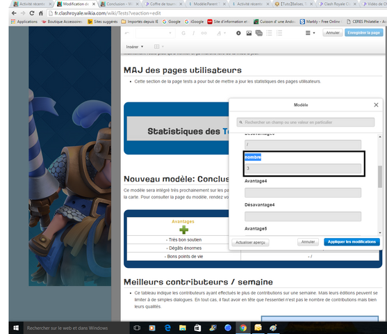Image resolution: width=387 pixels, height=334 pixels.
Task: Open the Applications bookmark shortcut
Action: pyautogui.click(x=24, y=22)
